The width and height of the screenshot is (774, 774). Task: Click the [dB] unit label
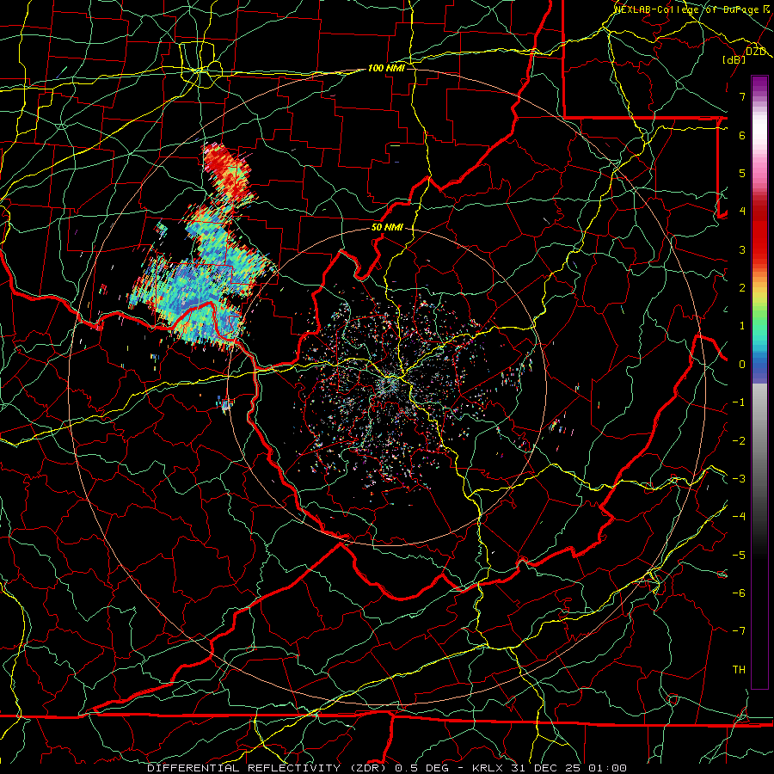click(x=734, y=59)
